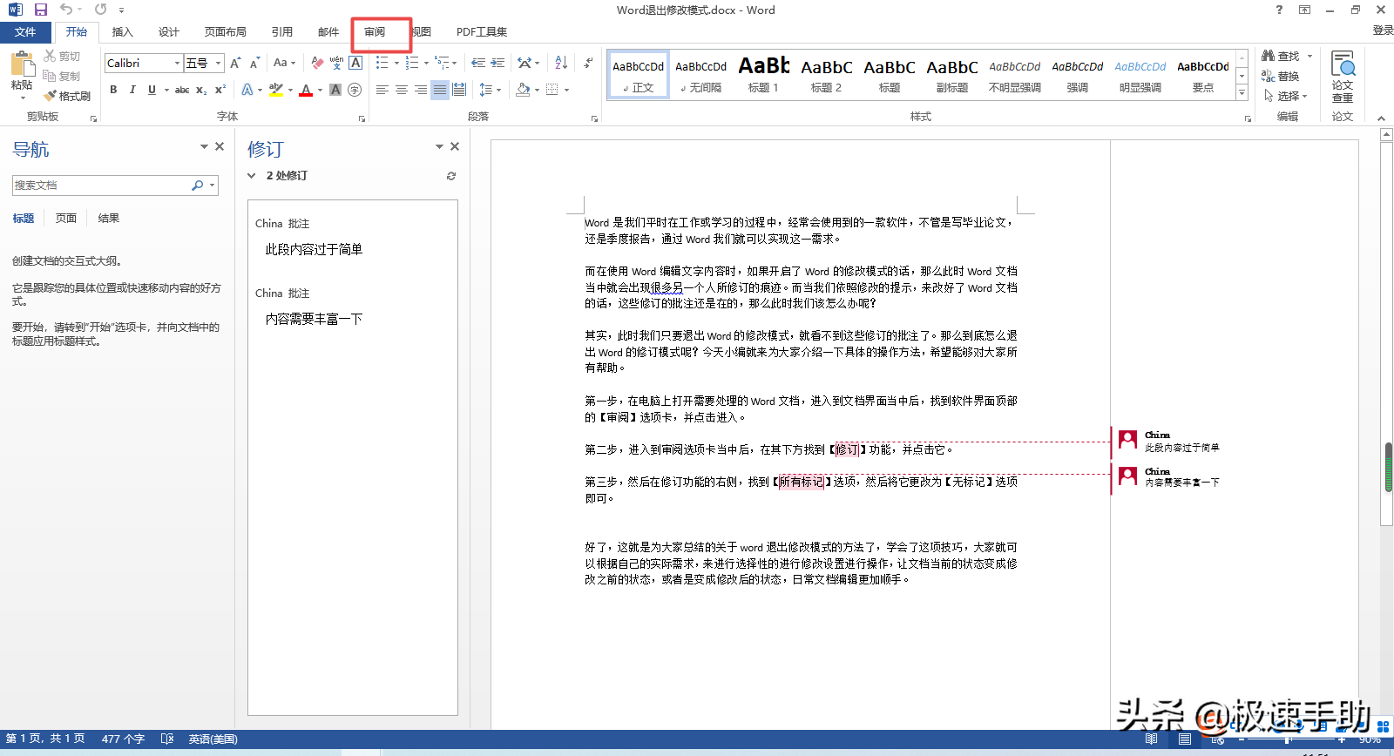
Task: Click the Bold formatting icon
Action: pos(113,90)
